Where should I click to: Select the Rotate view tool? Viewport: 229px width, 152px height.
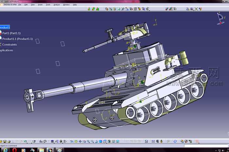click(x=84, y=141)
